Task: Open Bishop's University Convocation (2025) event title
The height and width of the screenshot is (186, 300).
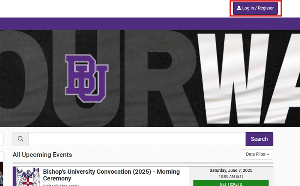Action: [111, 175]
